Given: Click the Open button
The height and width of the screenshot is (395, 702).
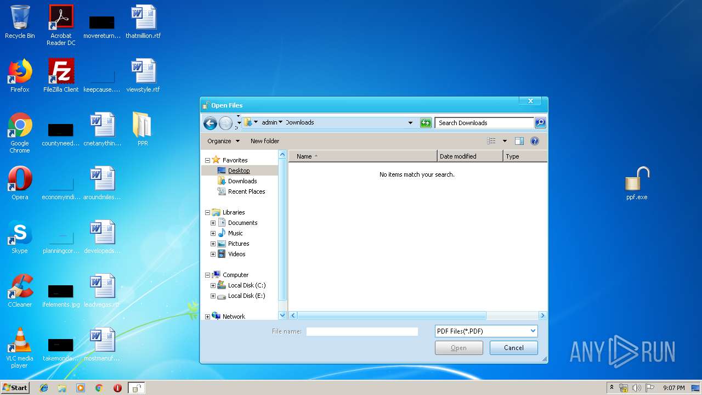Looking at the screenshot, I should (x=459, y=348).
